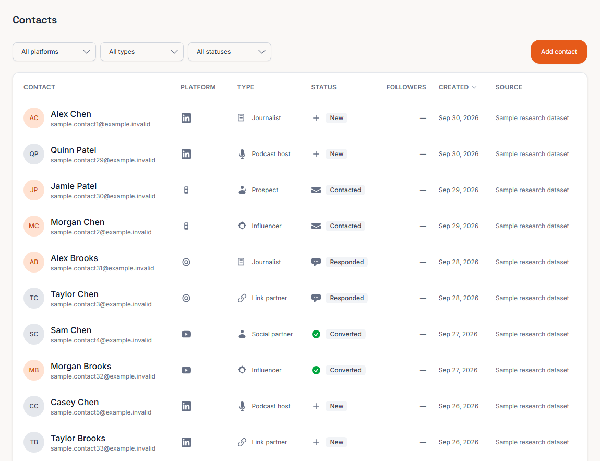Click the Status column header
This screenshot has width=600, height=461.
coord(323,87)
